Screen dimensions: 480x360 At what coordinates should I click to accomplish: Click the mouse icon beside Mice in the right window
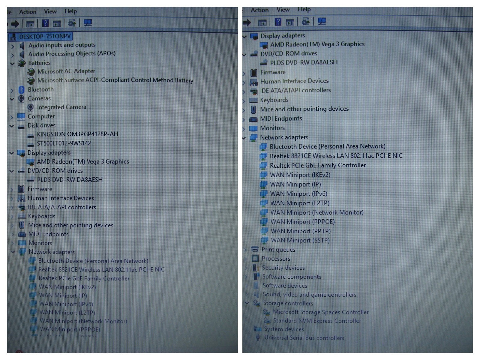[x=253, y=109]
